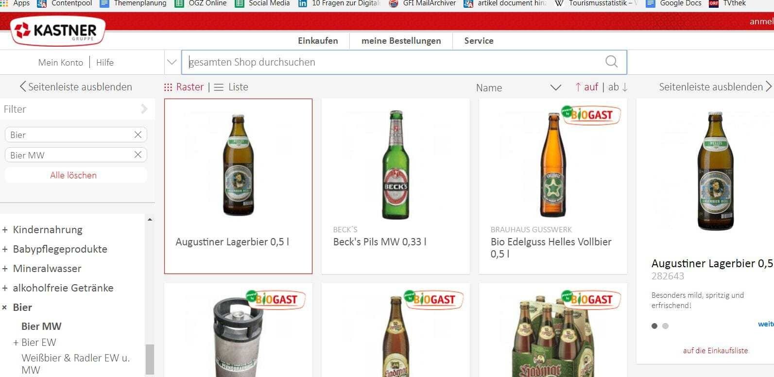Click the category list scrollbar thumb
The height and width of the screenshot is (377, 774).
tap(150, 359)
